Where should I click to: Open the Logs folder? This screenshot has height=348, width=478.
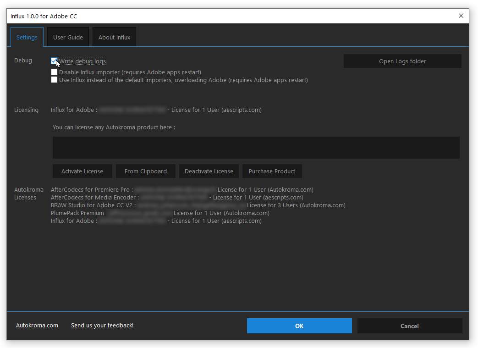pos(402,61)
